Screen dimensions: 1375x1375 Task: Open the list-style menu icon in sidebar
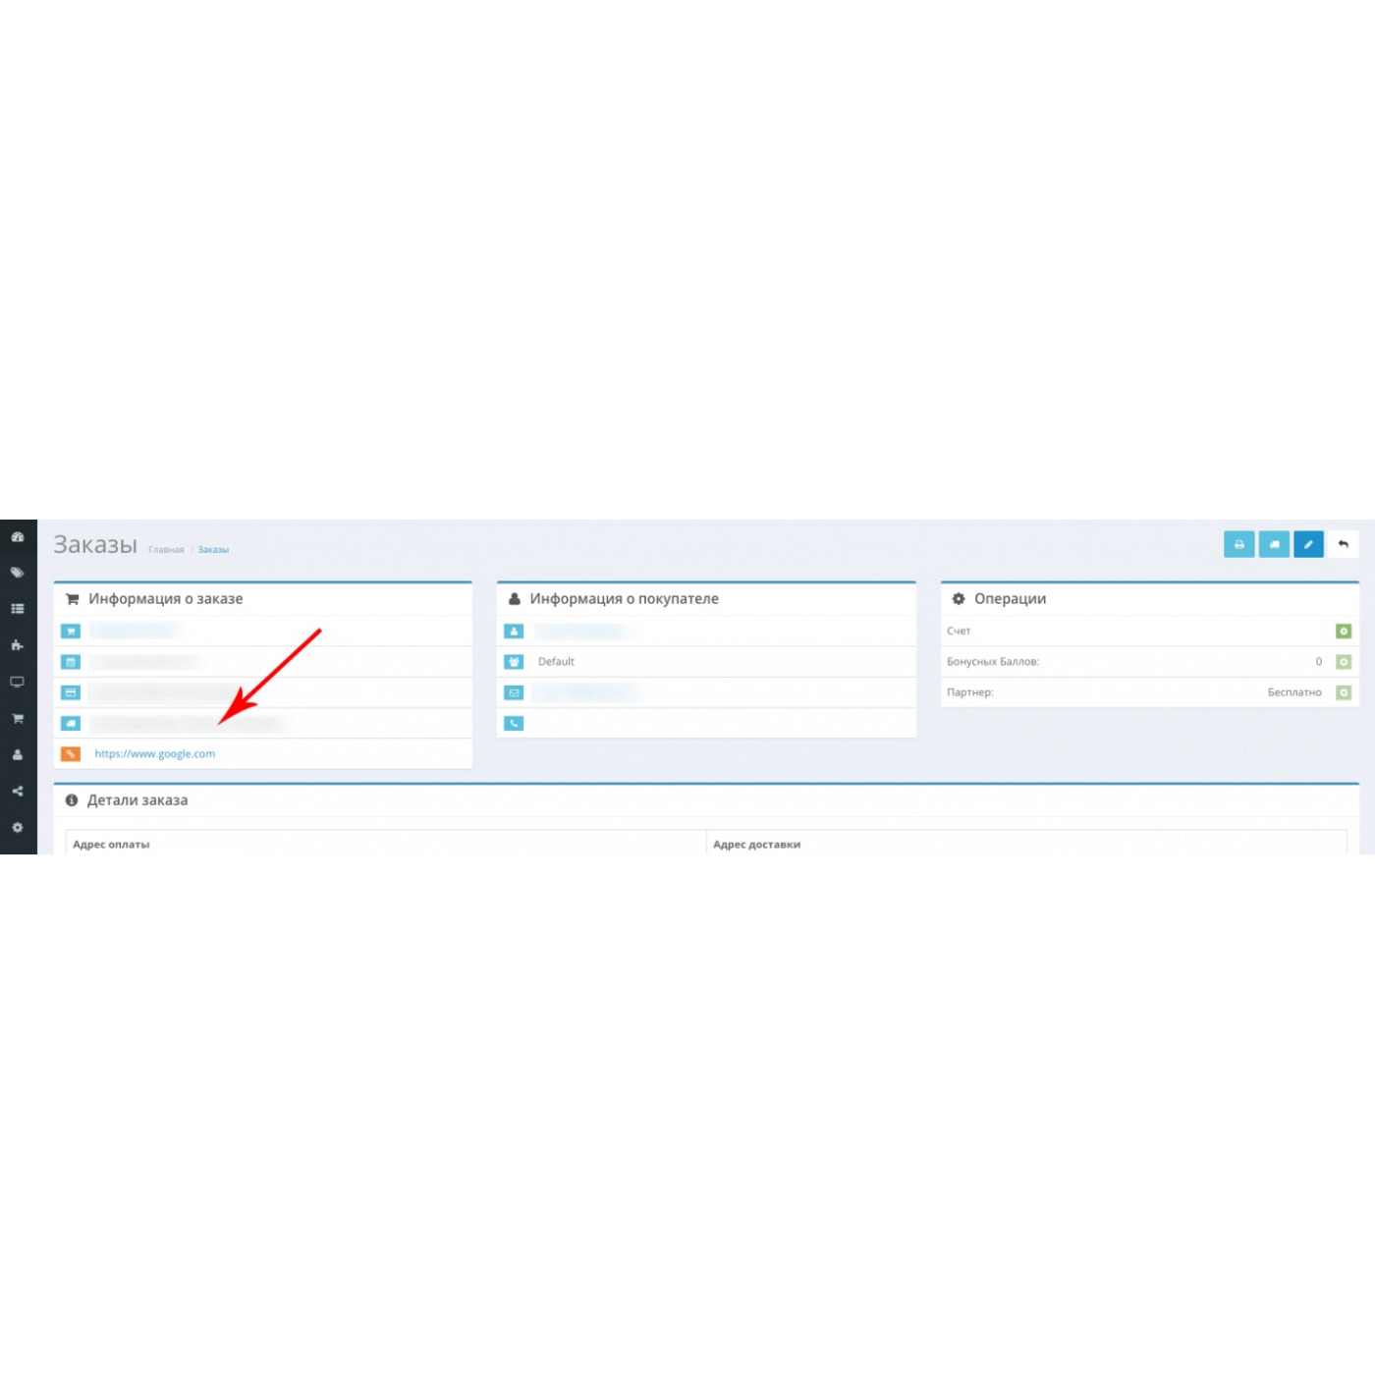coord(18,609)
